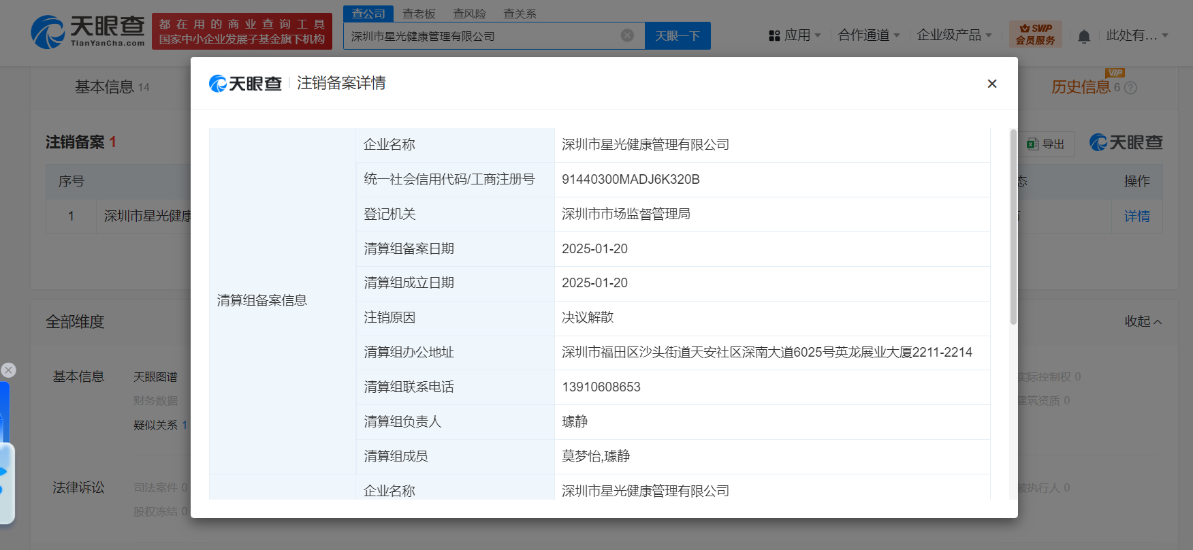1193x550 pixels.
Task: Expand the 合作通道 dropdown
Action: (869, 35)
